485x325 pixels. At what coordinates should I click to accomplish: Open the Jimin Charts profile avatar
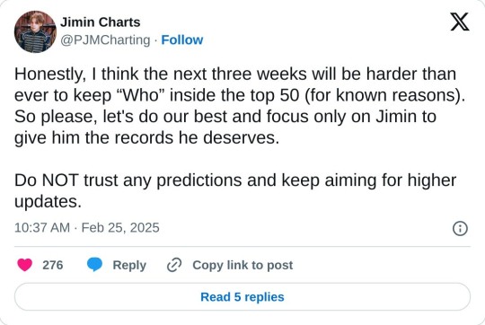pos(35,31)
